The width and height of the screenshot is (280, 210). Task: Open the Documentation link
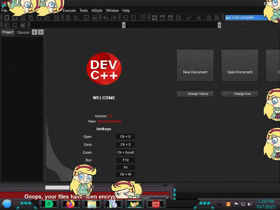[x=110, y=121]
